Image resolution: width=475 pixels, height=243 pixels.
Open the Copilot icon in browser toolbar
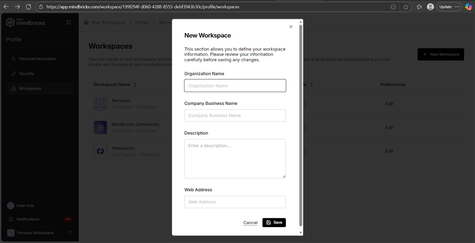click(x=468, y=7)
